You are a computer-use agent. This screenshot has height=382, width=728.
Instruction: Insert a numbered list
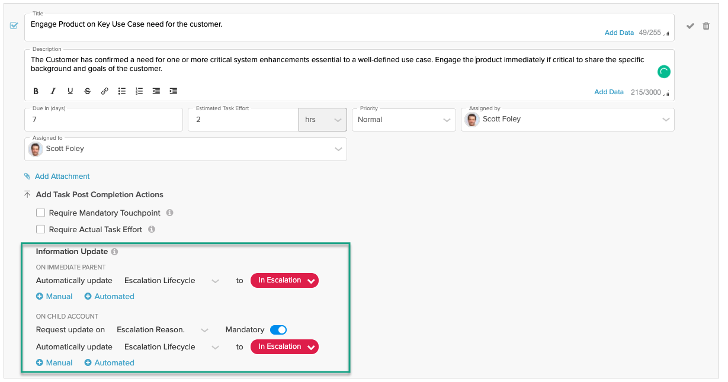click(x=139, y=91)
